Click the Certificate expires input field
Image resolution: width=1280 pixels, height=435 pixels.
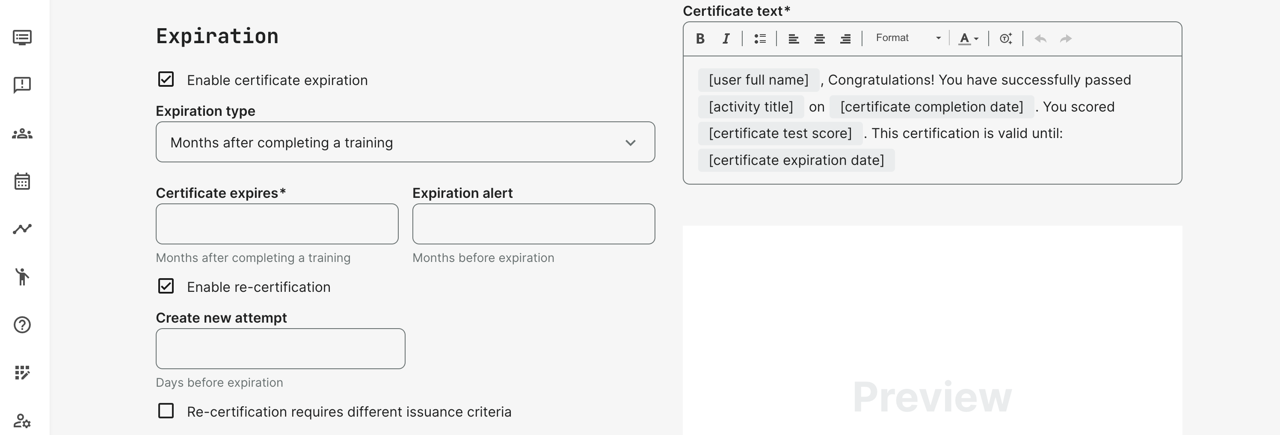277,224
